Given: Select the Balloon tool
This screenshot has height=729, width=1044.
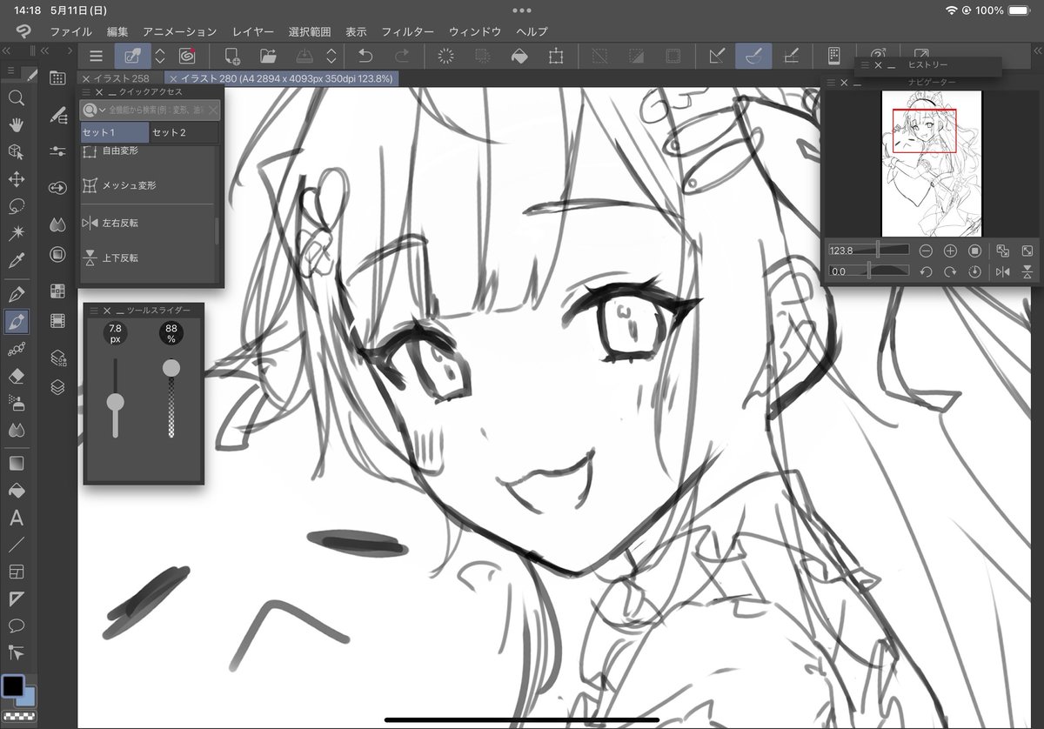Looking at the screenshot, I should coord(16,625).
